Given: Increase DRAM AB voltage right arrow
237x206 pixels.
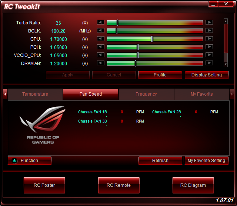Looking at the screenshot, I should (209, 63).
